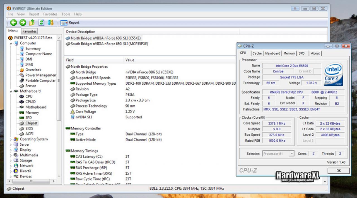This screenshot has width=357, height=198.
Task: Collapse the Computer tree node
Action: [11, 43]
